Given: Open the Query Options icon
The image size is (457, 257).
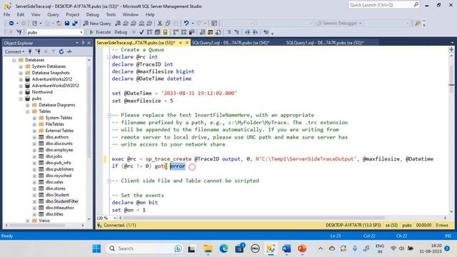Looking at the screenshot, I should (157, 32).
